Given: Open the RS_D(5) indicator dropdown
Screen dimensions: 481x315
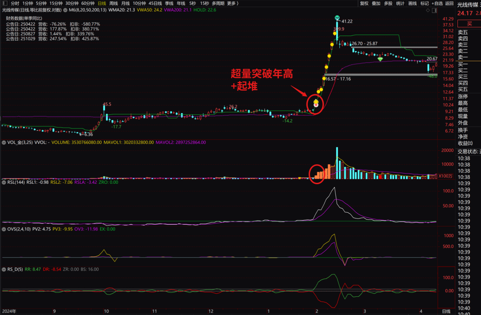Looking at the screenshot, I should coord(4,269).
